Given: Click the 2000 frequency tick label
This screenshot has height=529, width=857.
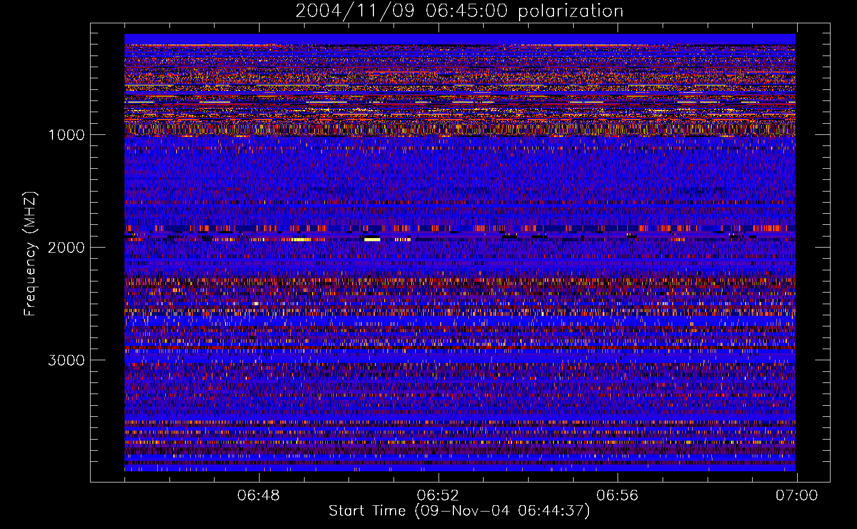Looking at the screenshot, I should [67, 248].
